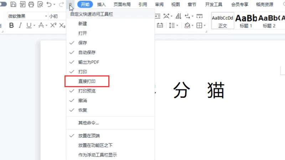Uncheck 打印预览 in the customize menu

tap(110, 91)
